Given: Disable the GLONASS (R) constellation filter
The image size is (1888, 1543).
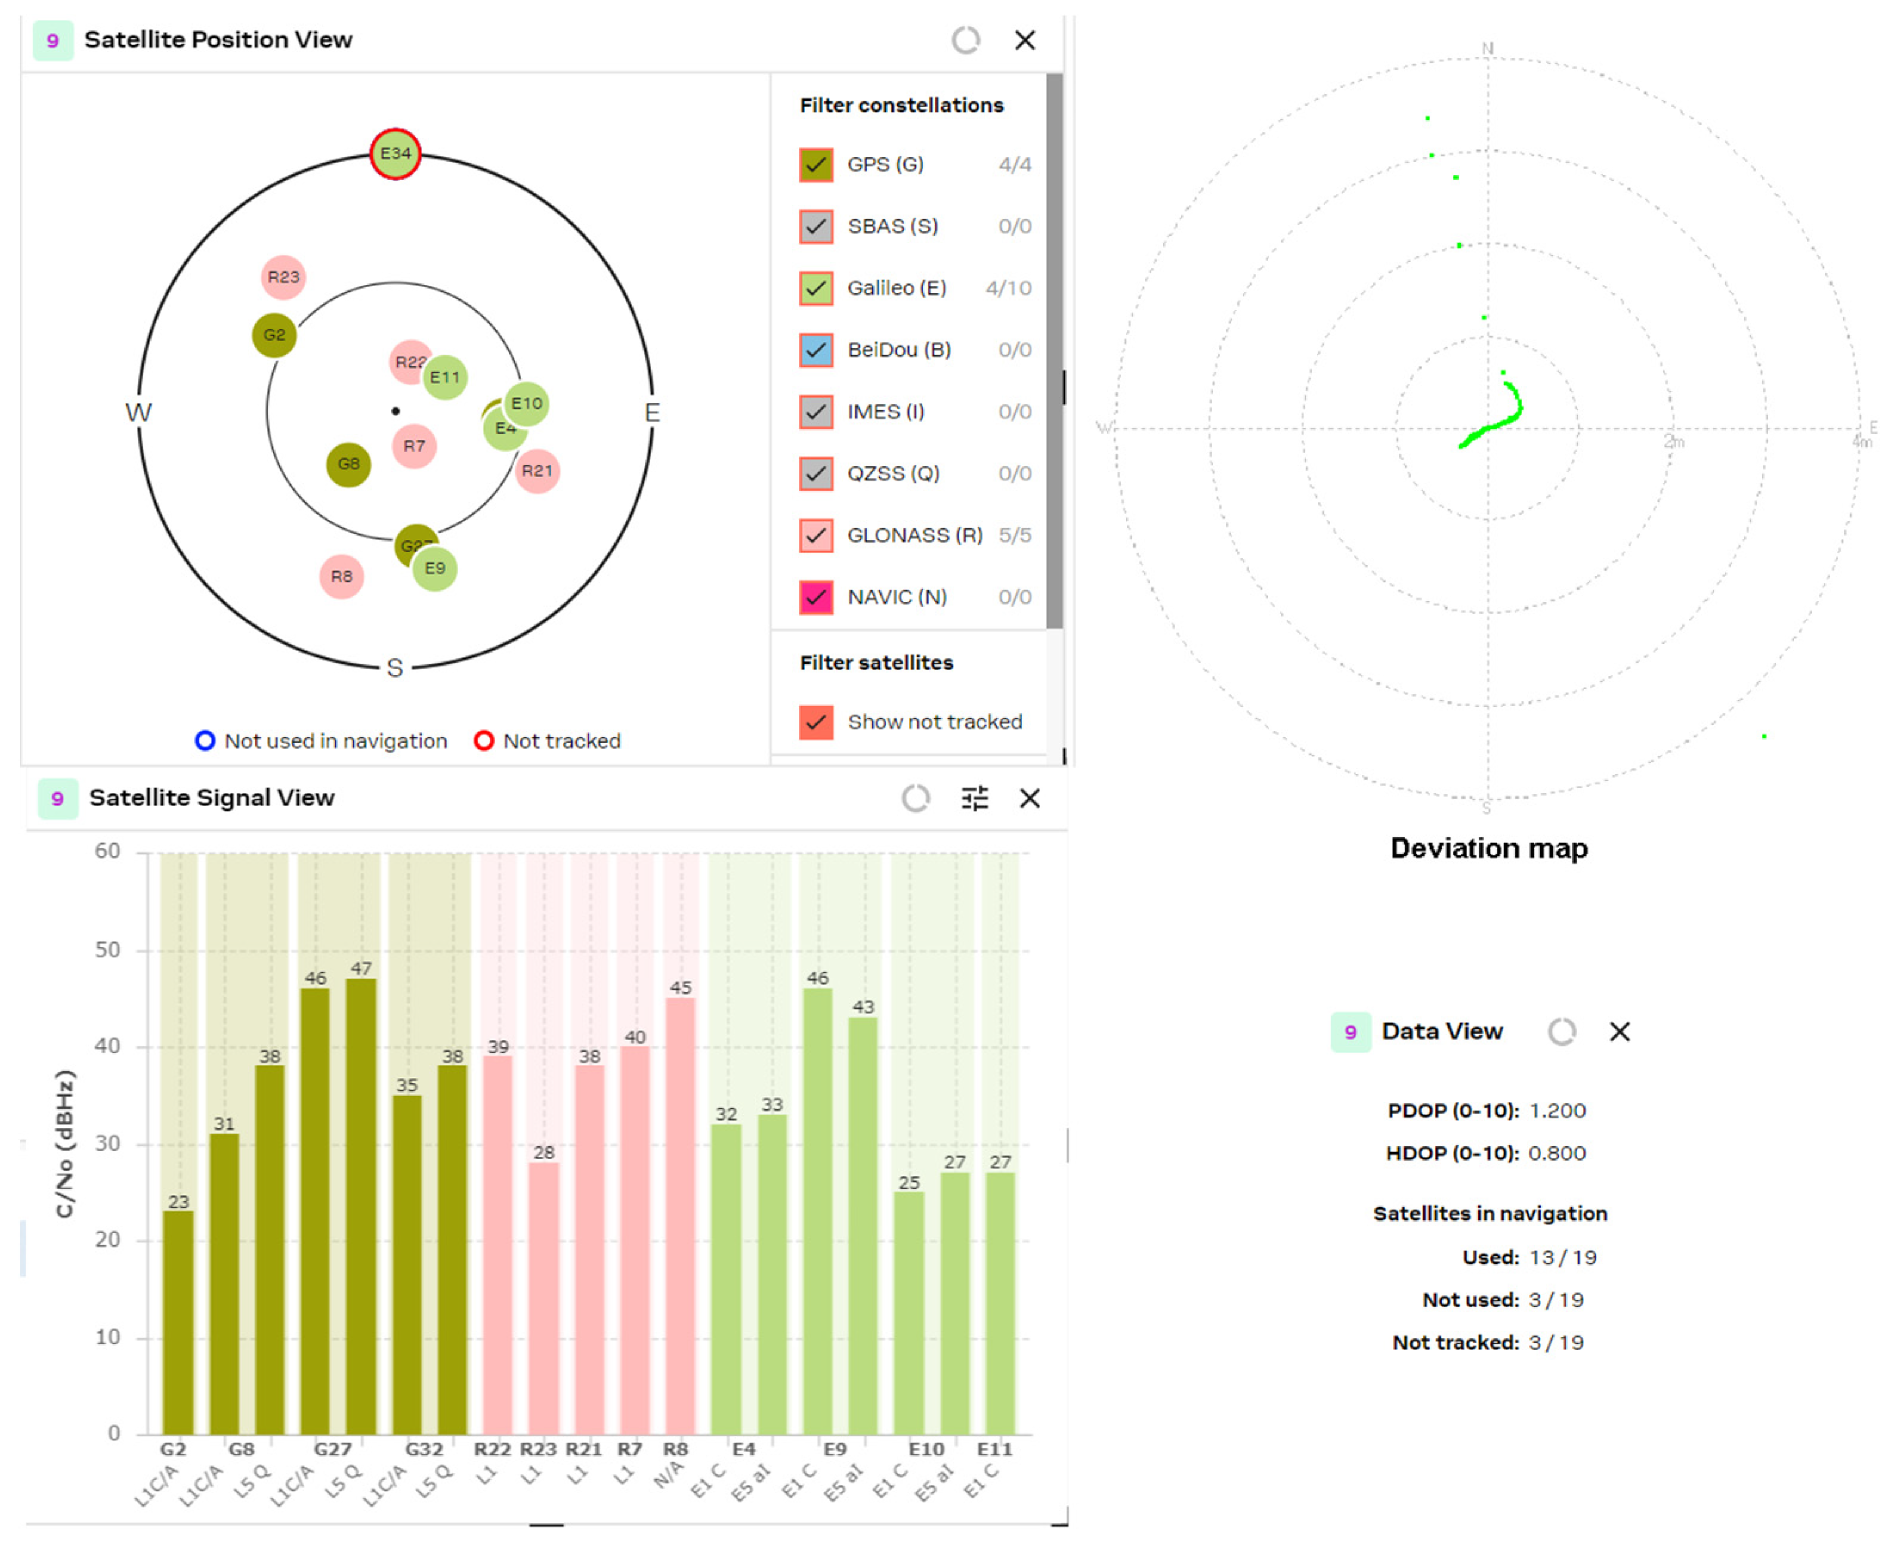Looking at the screenshot, I should (815, 535).
